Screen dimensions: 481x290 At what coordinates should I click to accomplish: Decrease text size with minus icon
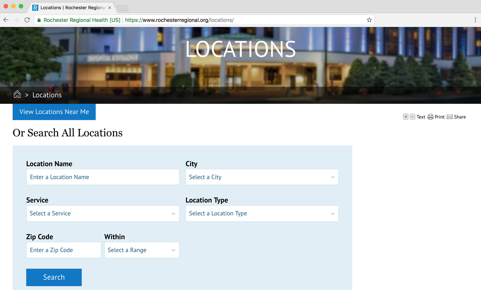pyautogui.click(x=412, y=117)
